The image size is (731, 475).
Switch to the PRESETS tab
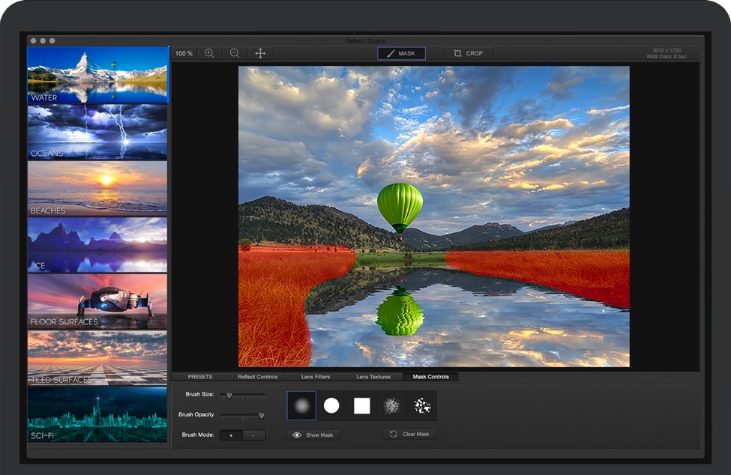click(201, 377)
